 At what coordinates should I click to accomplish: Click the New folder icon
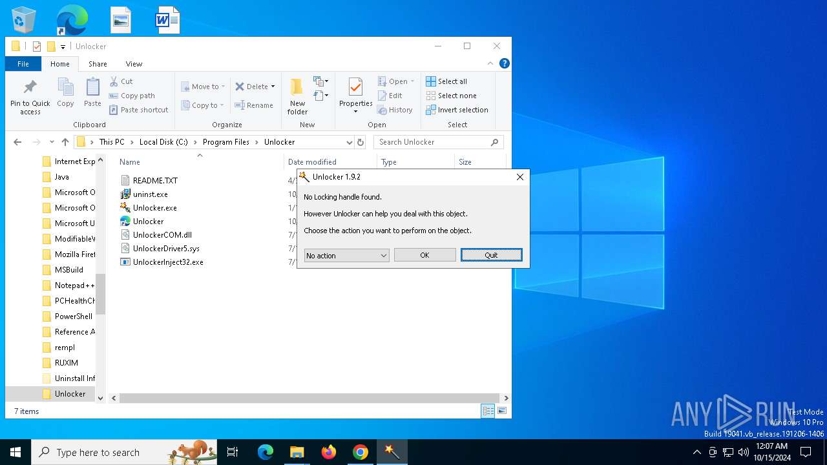point(297,87)
